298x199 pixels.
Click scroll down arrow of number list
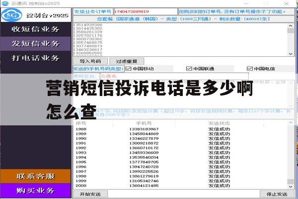click(291, 54)
